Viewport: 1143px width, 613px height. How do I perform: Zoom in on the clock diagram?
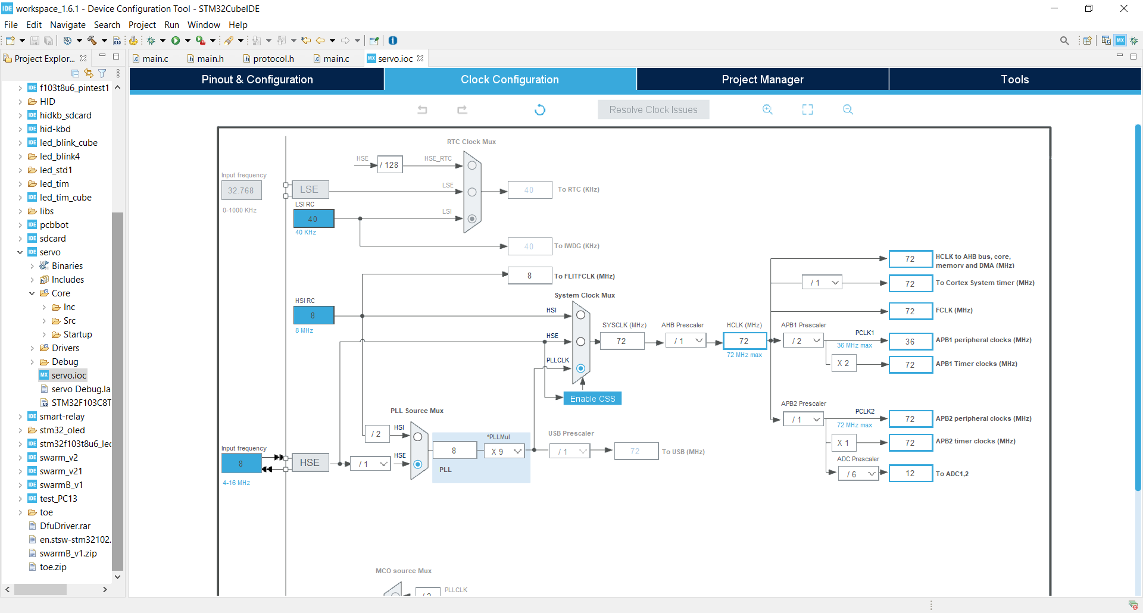[x=767, y=110]
